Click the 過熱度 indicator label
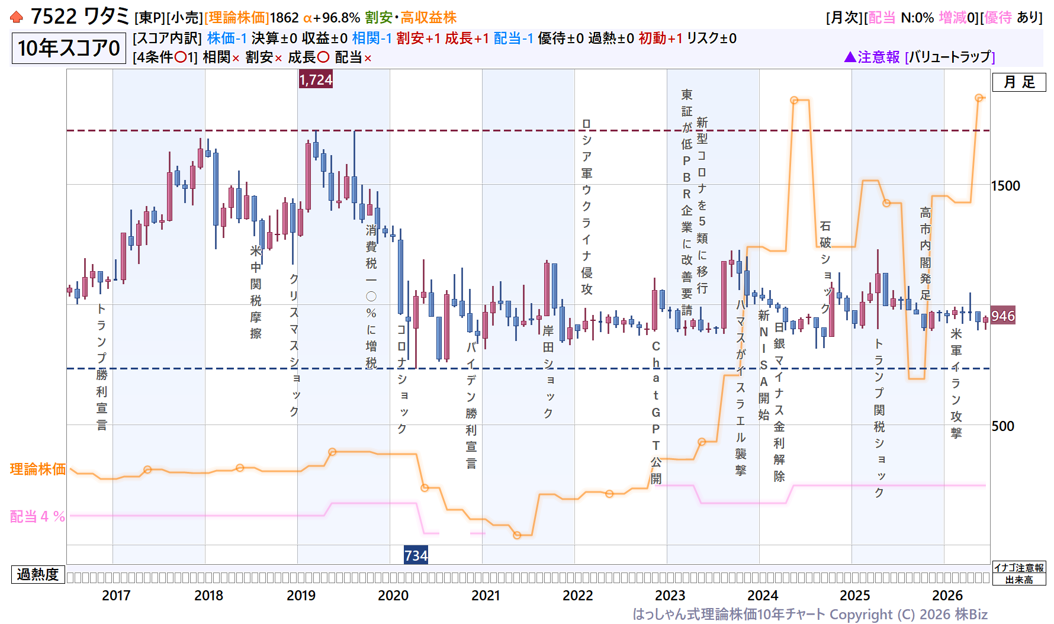The image size is (1054, 624). click(38, 574)
